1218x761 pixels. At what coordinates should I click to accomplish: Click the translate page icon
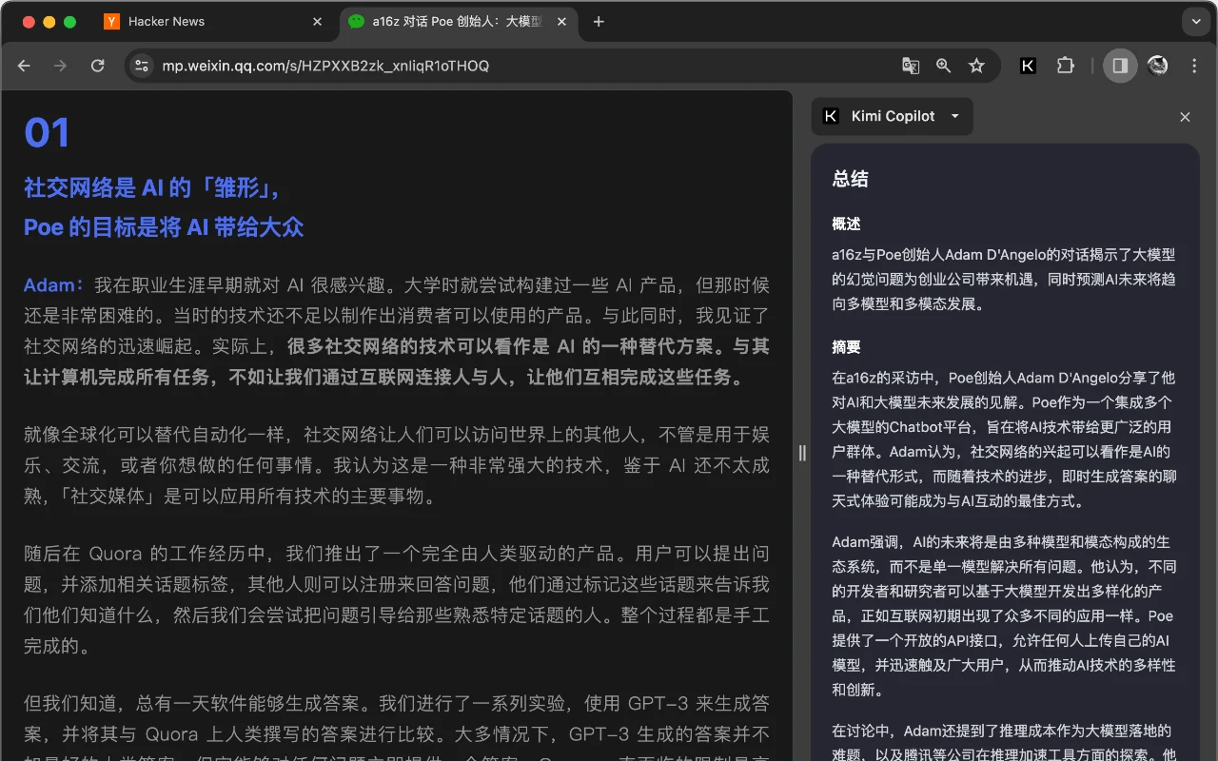(911, 66)
